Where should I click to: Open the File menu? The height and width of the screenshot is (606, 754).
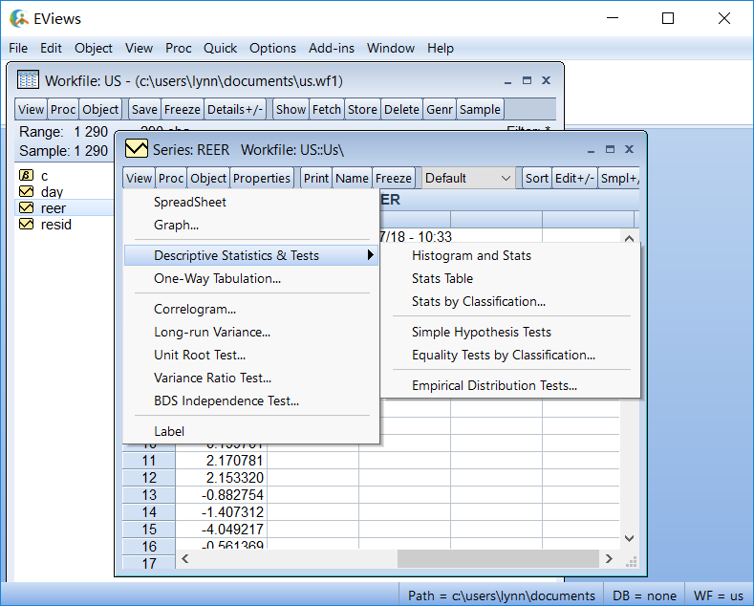(x=18, y=48)
